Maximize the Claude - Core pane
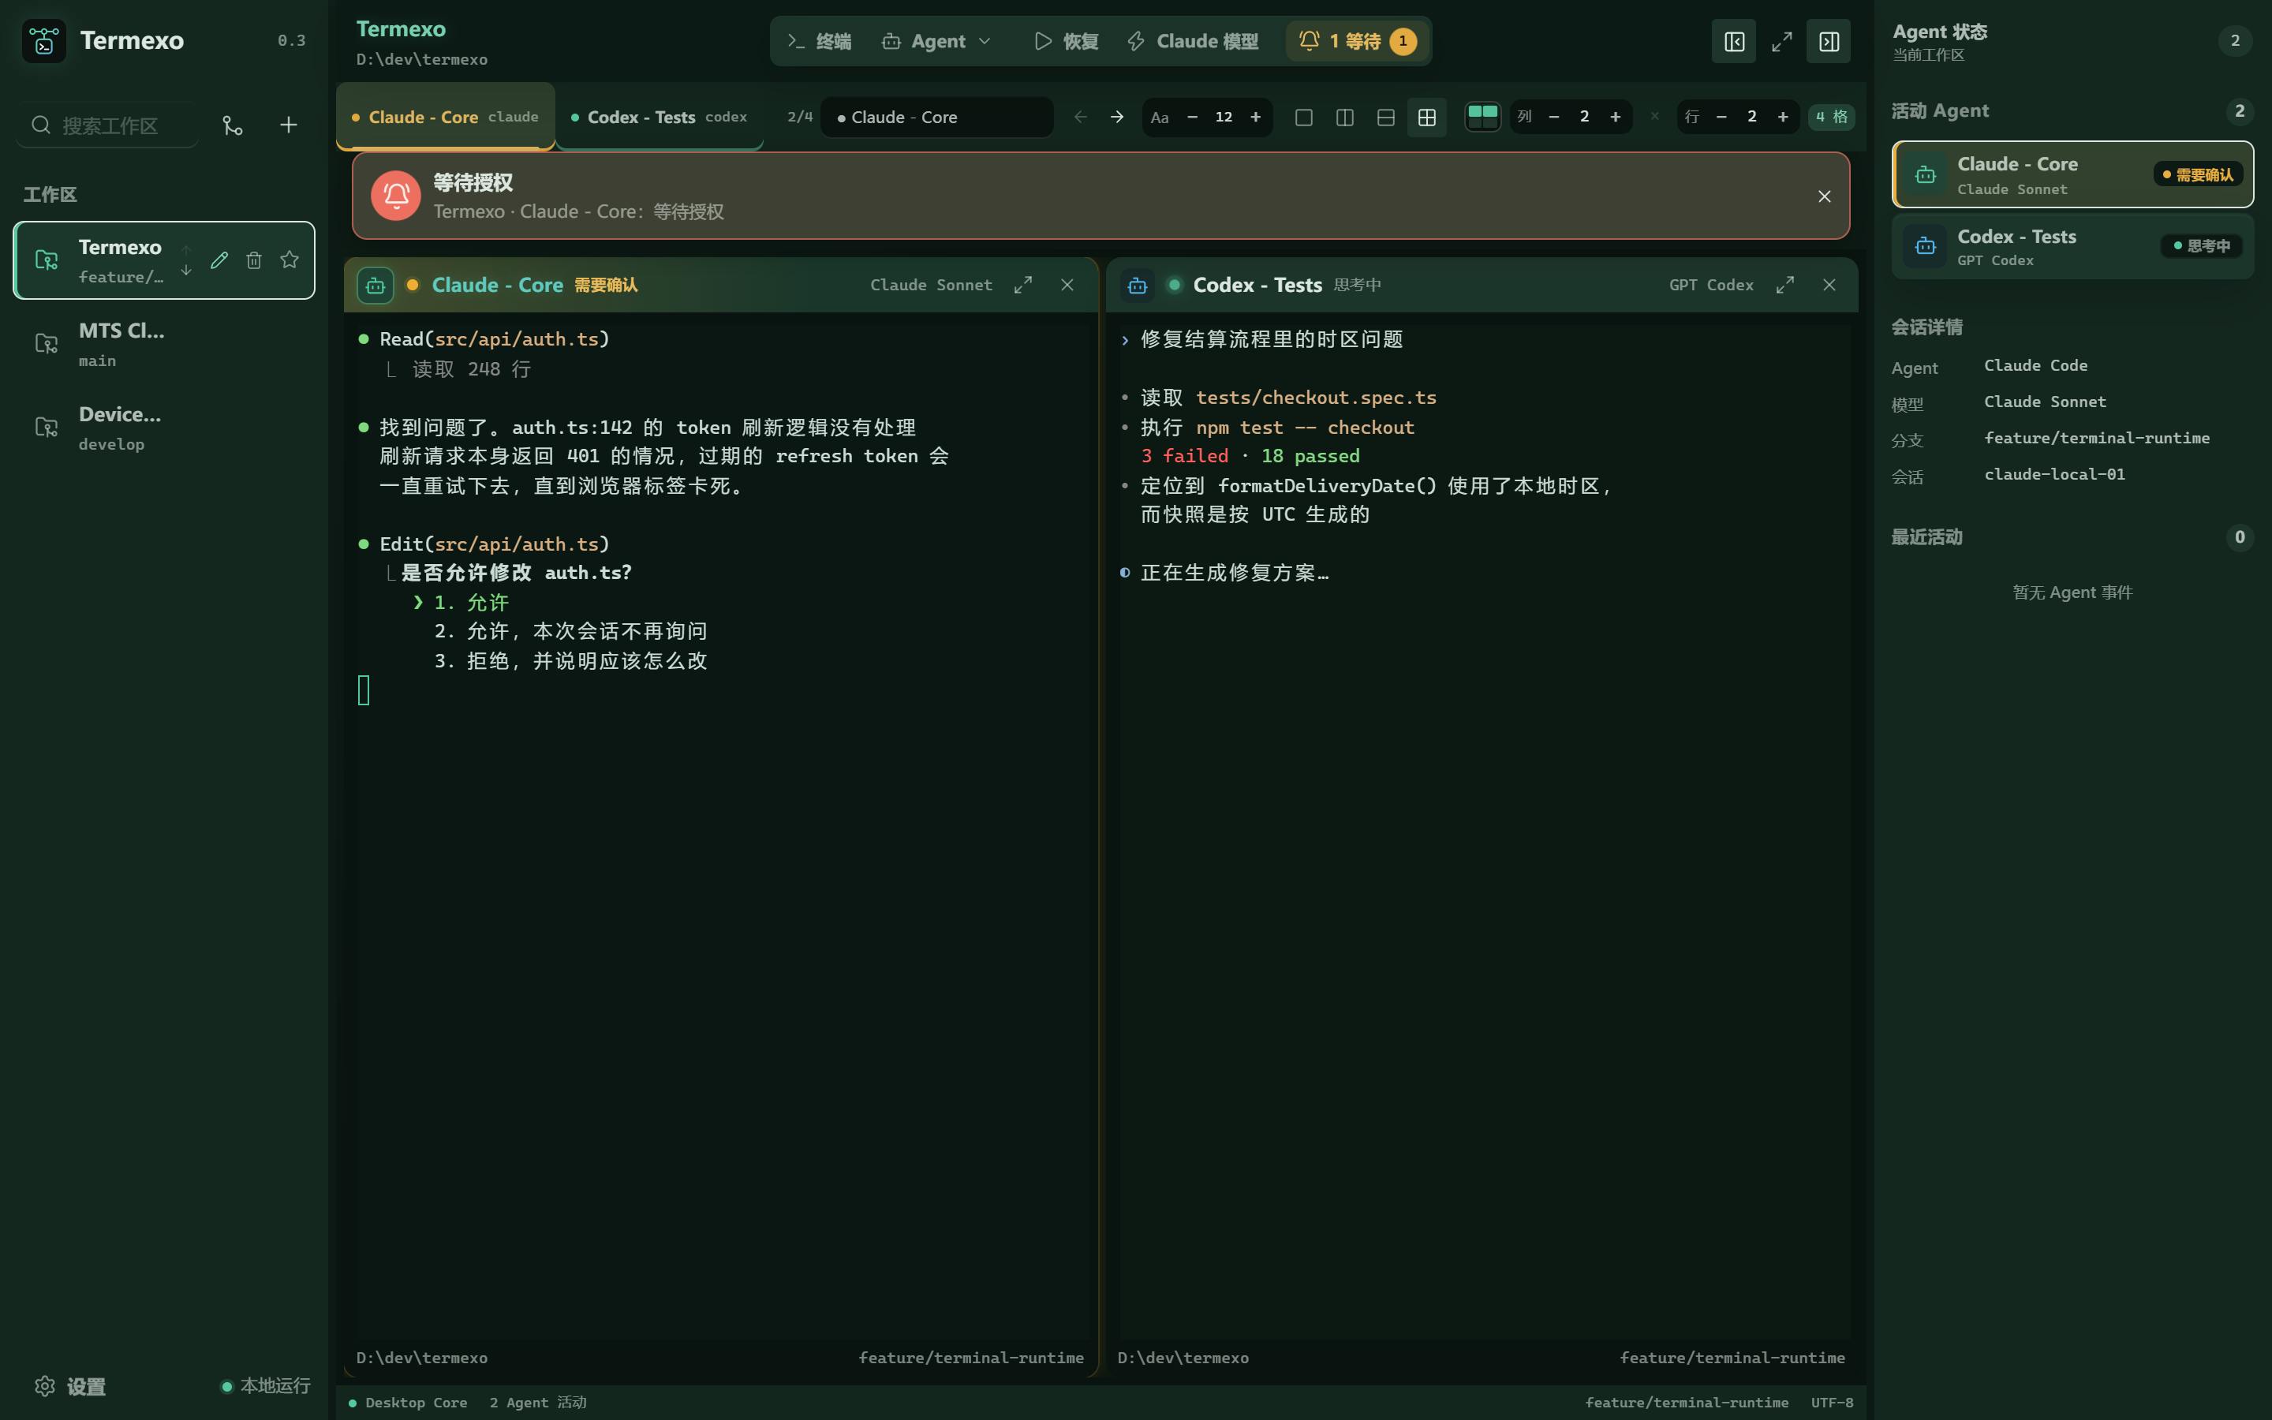 1023,285
